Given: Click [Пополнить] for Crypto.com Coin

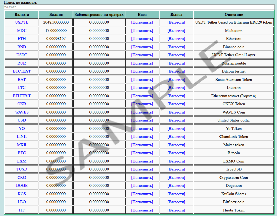Looking at the screenshot, I should tap(142, 177).
